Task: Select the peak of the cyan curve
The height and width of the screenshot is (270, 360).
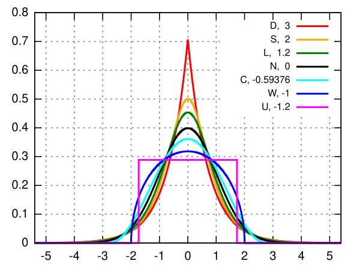Action: (x=188, y=139)
